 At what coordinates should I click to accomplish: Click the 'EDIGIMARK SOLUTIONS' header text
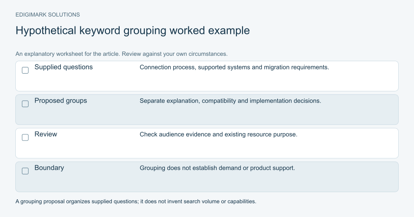click(x=48, y=15)
